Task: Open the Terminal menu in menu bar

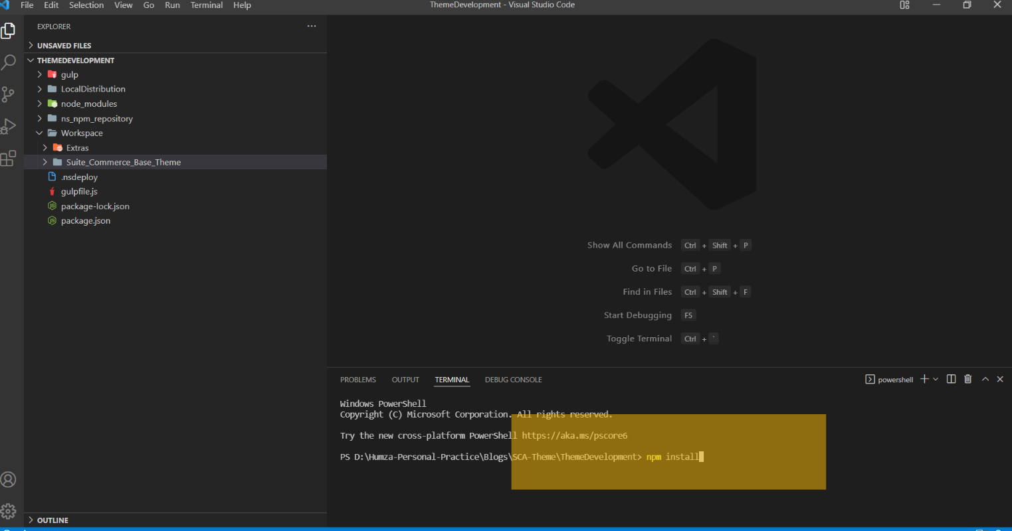Action: click(x=207, y=5)
